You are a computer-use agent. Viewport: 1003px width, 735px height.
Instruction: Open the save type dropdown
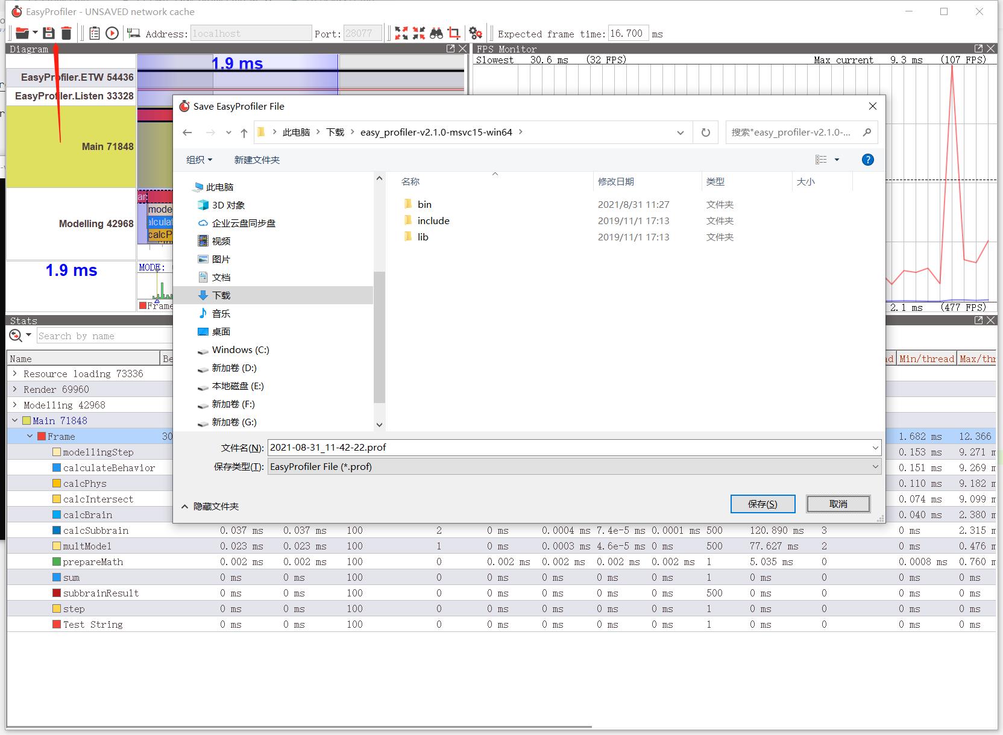[875, 467]
